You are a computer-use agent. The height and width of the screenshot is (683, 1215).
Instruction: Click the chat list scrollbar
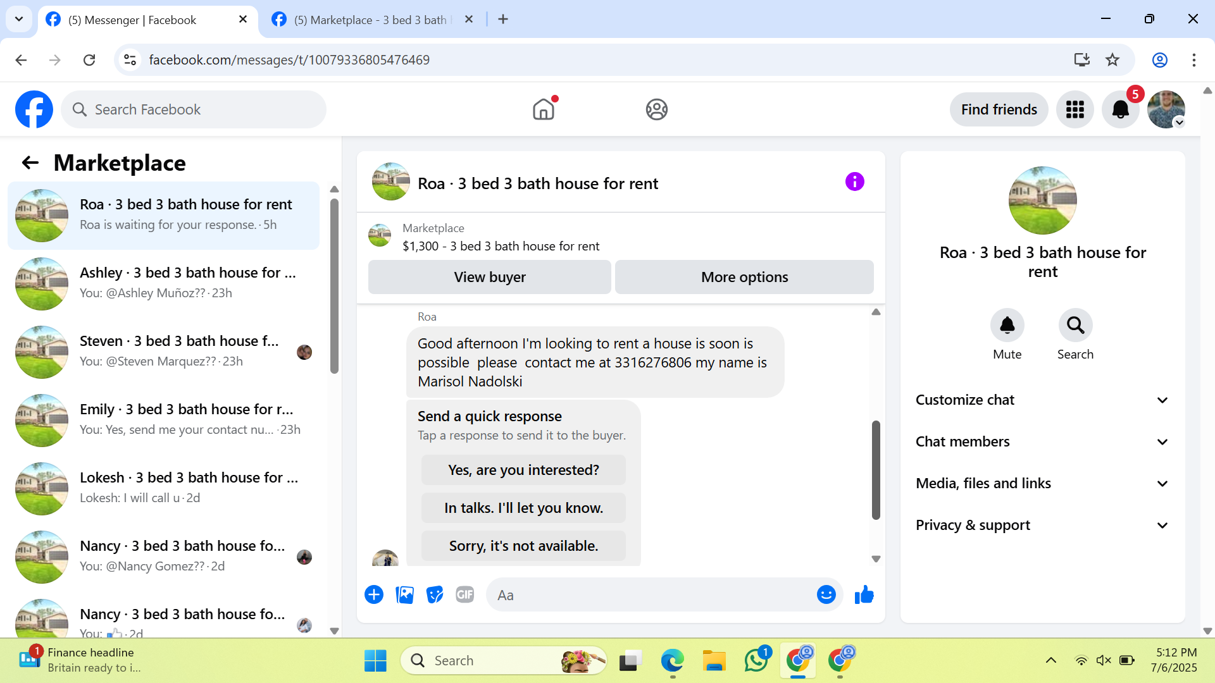pyautogui.click(x=335, y=286)
